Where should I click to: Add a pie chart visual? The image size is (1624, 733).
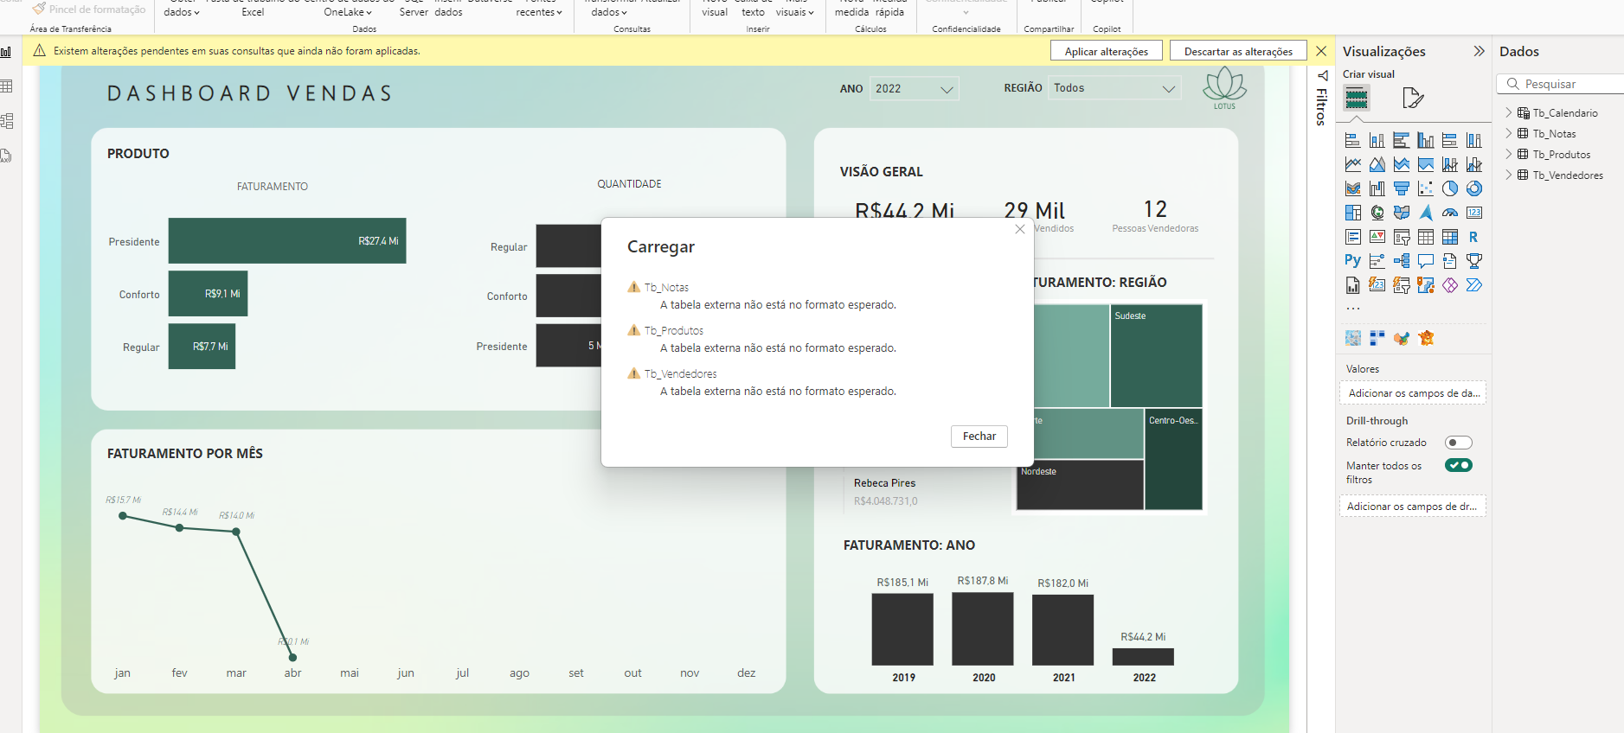[1450, 188]
